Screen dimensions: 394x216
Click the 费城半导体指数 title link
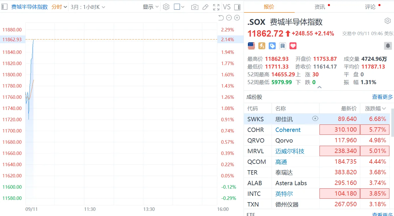[x=29, y=7]
